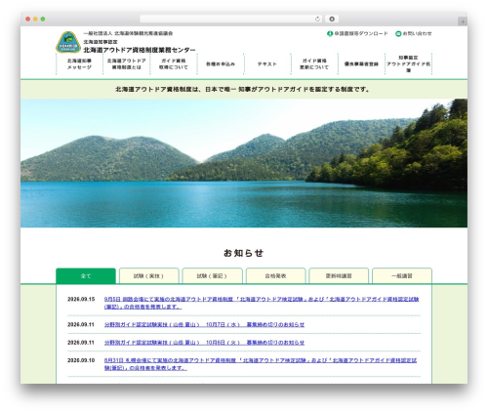This screenshot has width=488, height=413.
Task: Open the 北海道知事メッセージ menu item
Action: [79, 63]
